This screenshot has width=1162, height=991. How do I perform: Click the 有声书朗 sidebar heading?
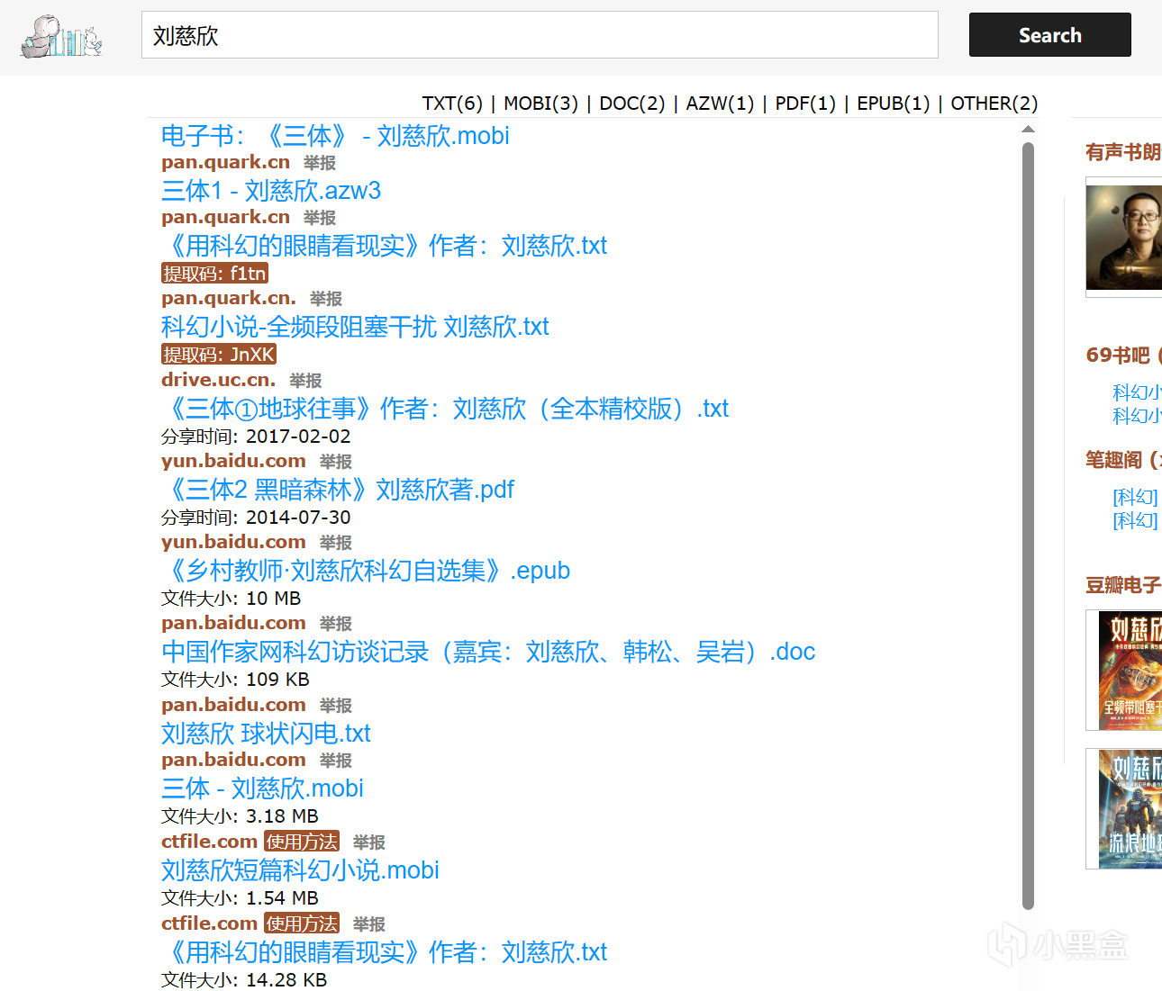pos(1123,152)
